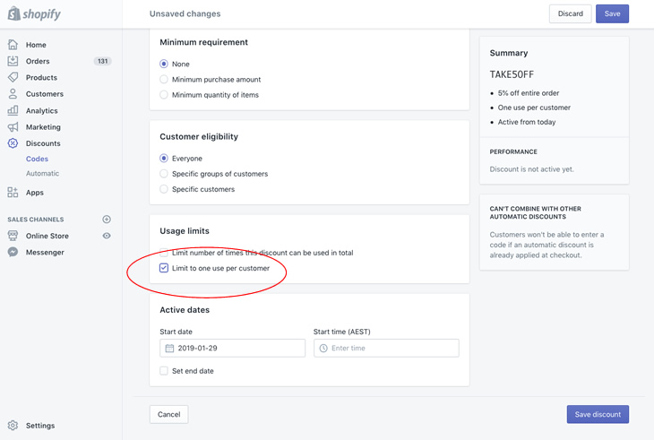
Task: Open the Analytics bar chart icon
Action: 13,111
